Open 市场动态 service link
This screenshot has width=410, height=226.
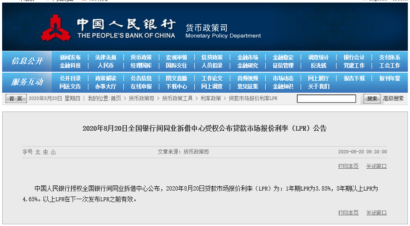point(283,78)
